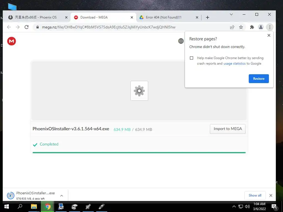Viewport: 283px width, 212px height.
Task: Open the Chrome profile icon
Action: point(261,27)
